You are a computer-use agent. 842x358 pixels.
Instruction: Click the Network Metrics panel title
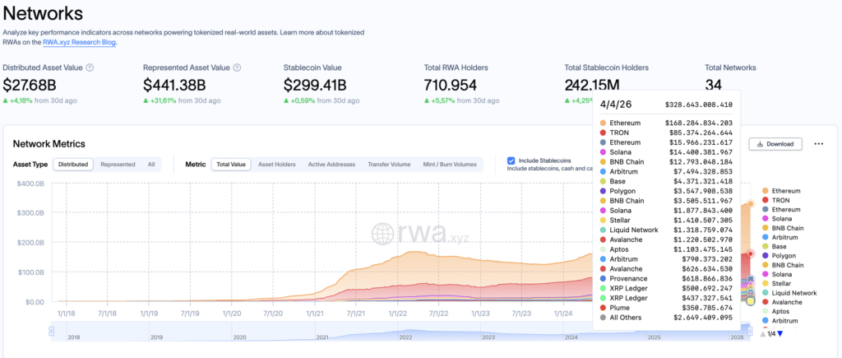[49, 143]
